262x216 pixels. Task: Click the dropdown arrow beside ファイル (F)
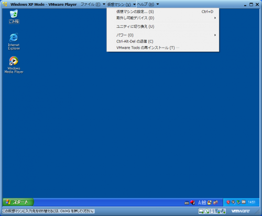click(104, 4)
